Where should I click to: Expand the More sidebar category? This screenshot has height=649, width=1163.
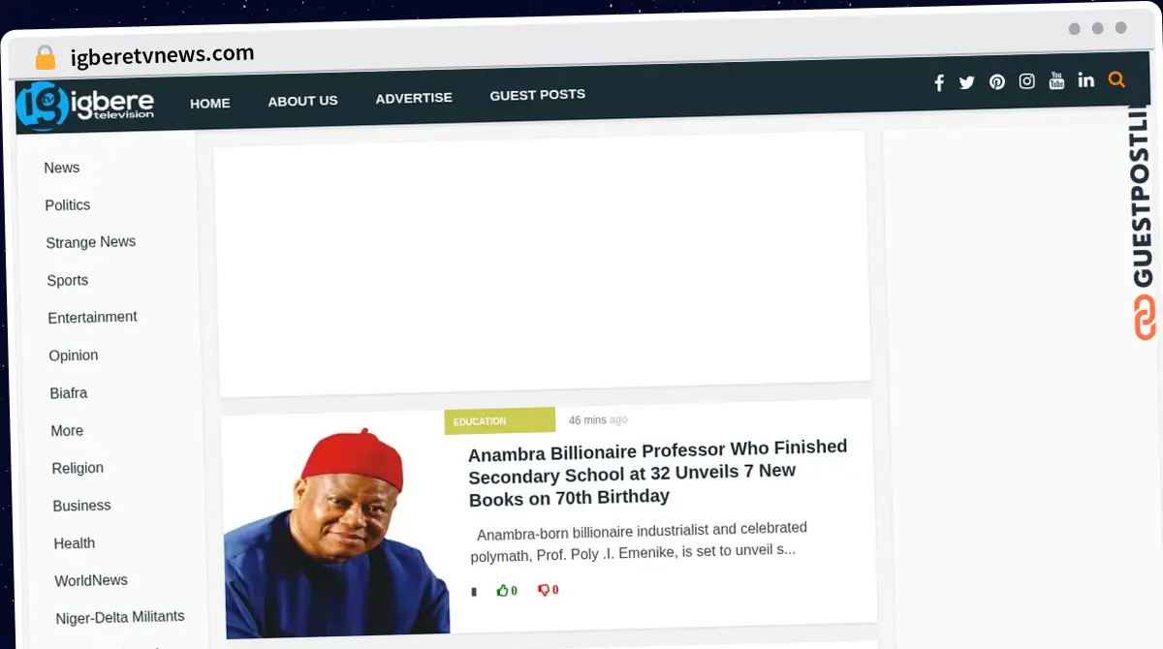67,430
